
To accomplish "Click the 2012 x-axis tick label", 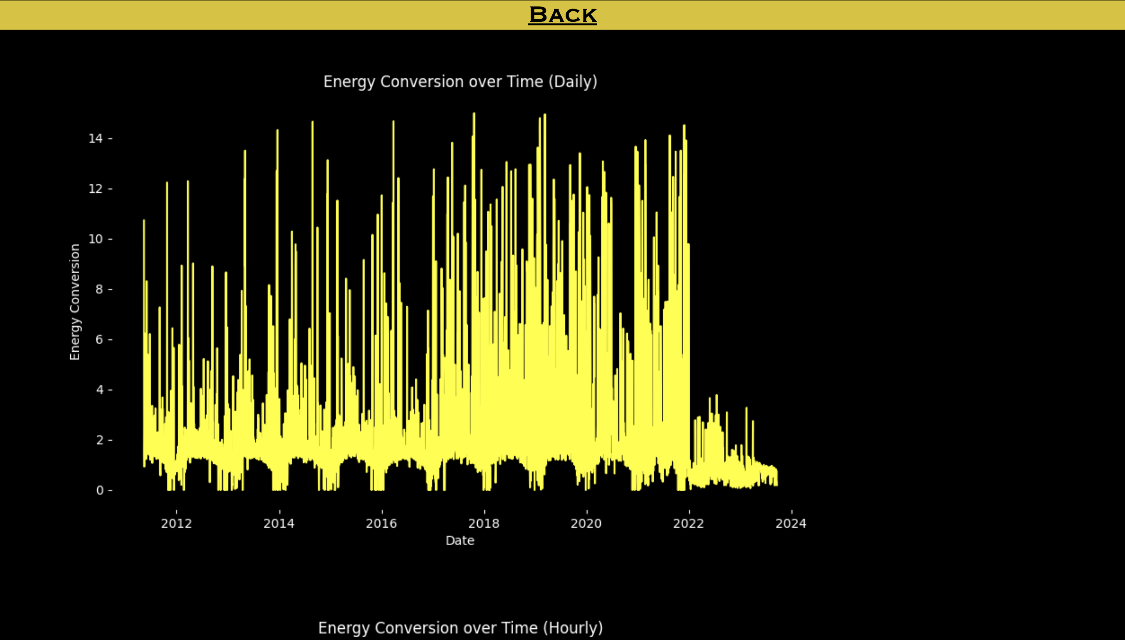I will [177, 524].
